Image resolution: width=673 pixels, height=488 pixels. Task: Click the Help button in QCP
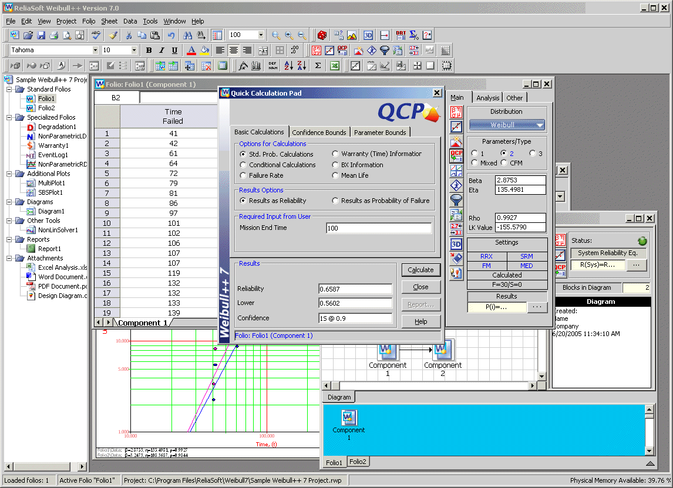[x=420, y=321]
